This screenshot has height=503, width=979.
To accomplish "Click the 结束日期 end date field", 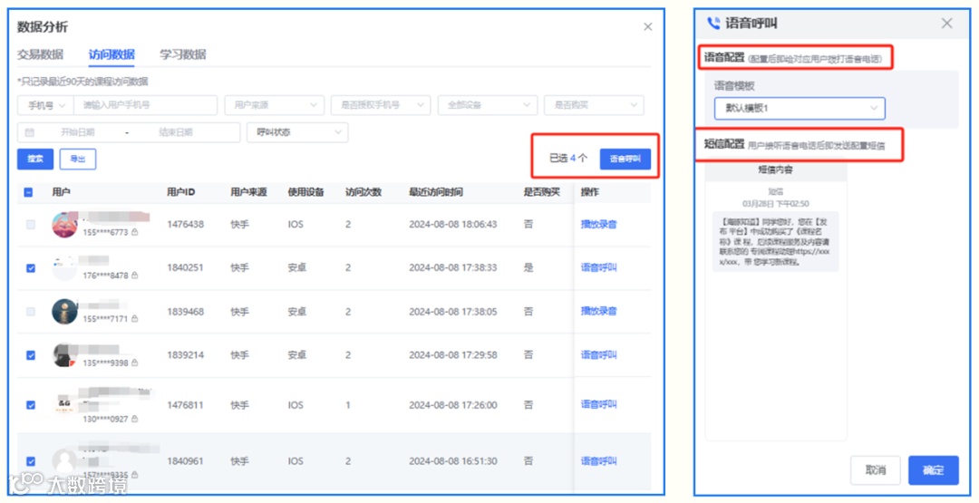I will point(176,132).
